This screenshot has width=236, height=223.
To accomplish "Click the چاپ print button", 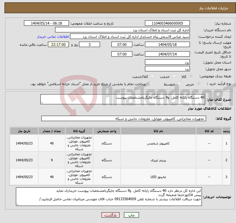I will click(131, 215).
